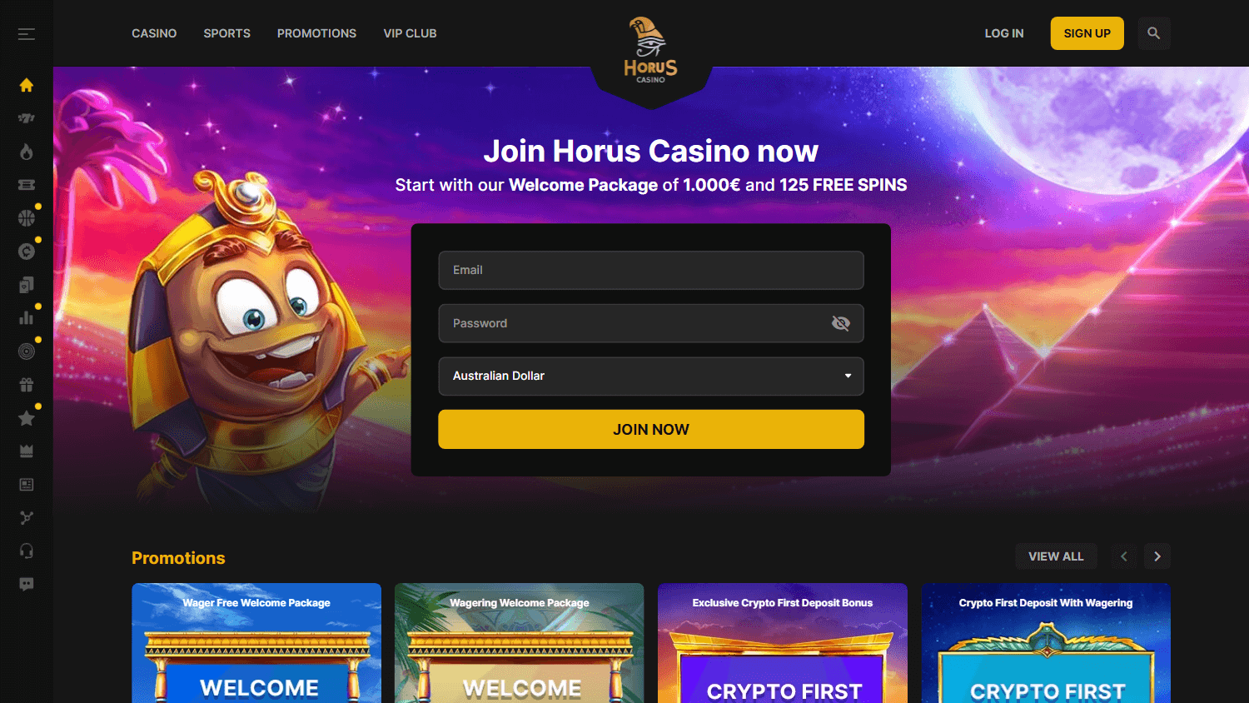Click the search magnifier icon

[x=1154, y=33]
